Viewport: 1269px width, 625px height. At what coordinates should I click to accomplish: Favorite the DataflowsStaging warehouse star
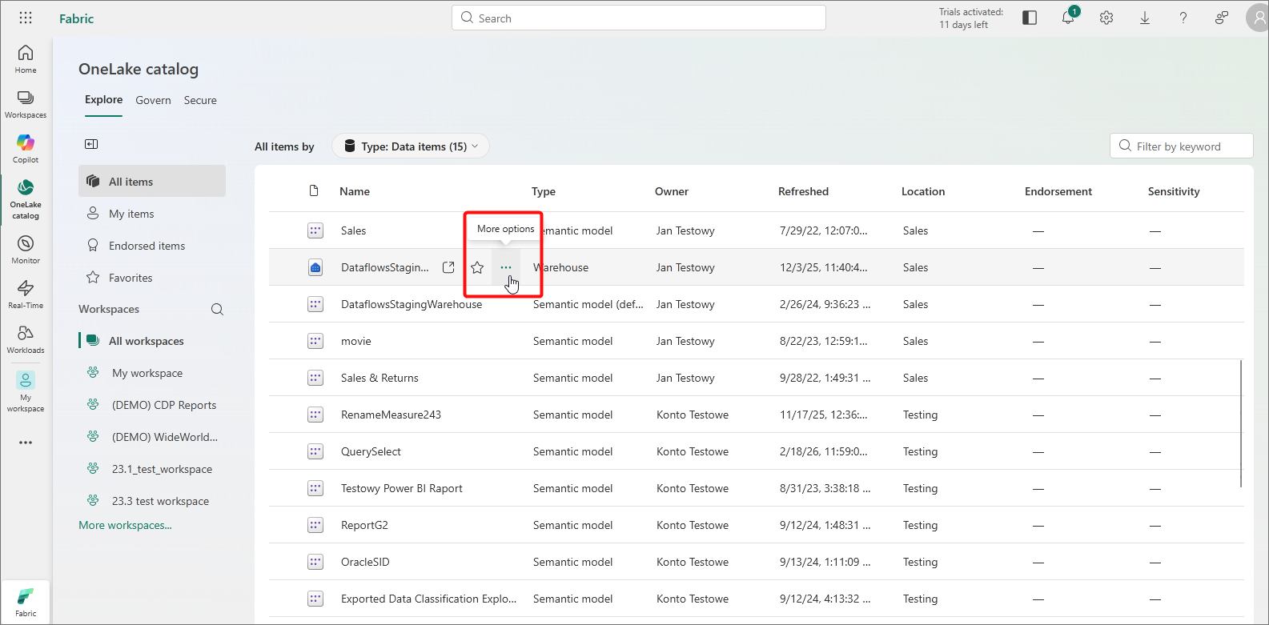(477, 267)
